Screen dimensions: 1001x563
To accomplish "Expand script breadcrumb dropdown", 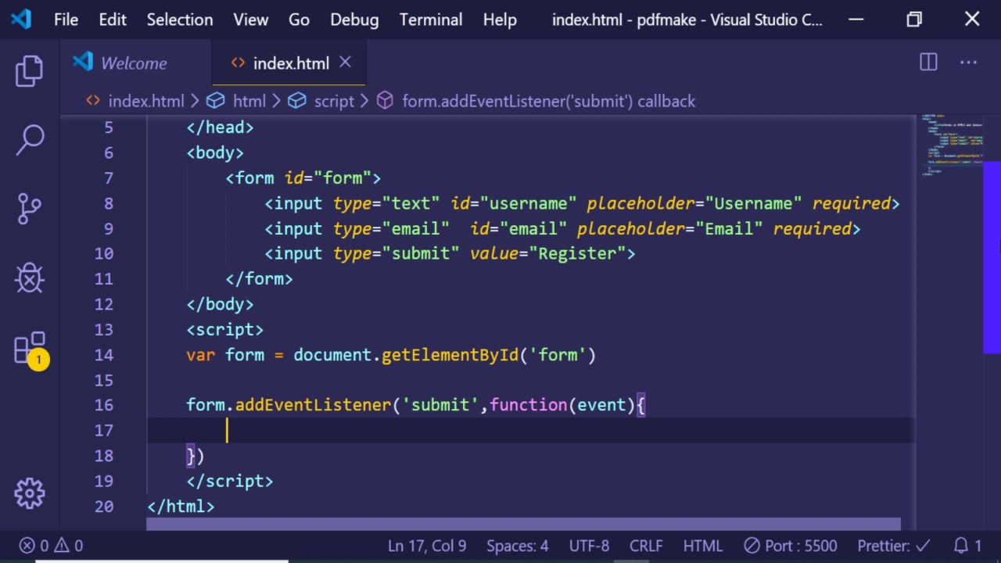I will pyautogui.click(x=333, y=101).
